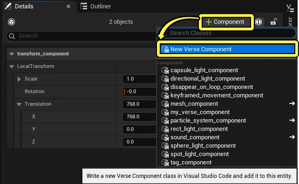This screenshot has width=299, height=184.
Task: Switch to the Outliner tab
Action: point(96,7)
